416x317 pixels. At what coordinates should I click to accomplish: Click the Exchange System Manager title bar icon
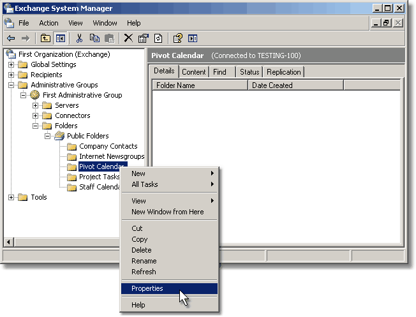click(x=9, y=8)
